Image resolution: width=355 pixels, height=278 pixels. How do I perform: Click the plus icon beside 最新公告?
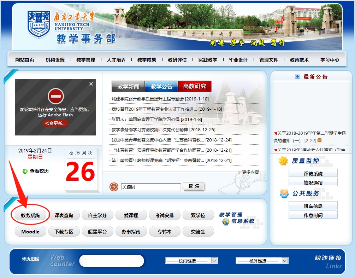click(x=297, y=77)
